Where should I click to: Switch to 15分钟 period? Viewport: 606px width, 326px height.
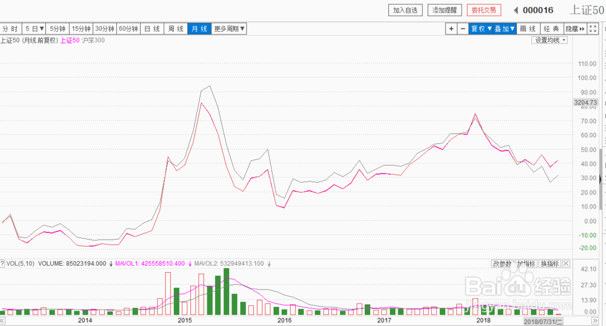(81, 29)
